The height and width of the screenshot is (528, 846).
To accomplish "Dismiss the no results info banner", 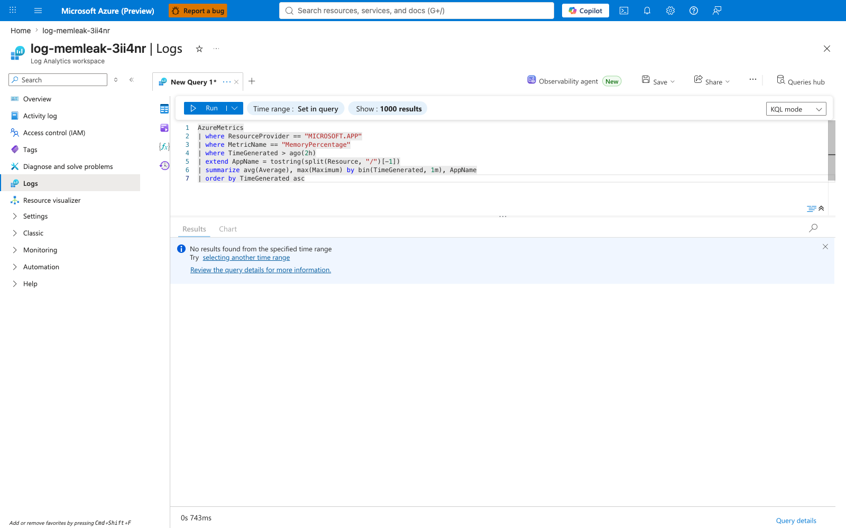I will coord(825,247).
